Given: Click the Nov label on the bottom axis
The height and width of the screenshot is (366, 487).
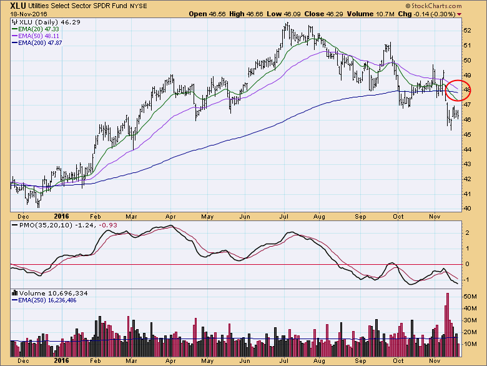Looking at the screenshot, I should click(x=435, y=361).
